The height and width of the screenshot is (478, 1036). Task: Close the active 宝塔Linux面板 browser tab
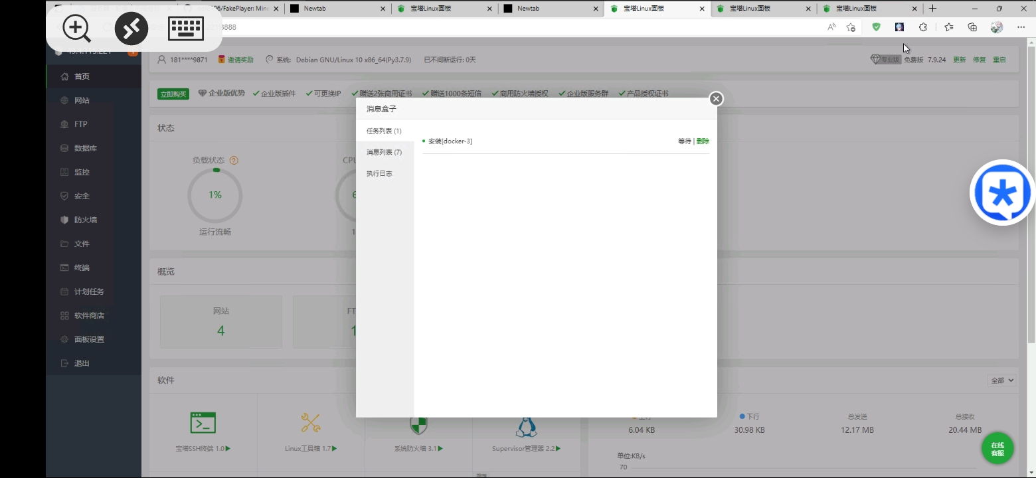[x=702, y=9]
